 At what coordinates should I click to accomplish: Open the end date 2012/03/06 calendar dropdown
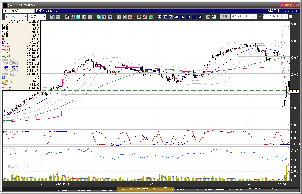284,17
